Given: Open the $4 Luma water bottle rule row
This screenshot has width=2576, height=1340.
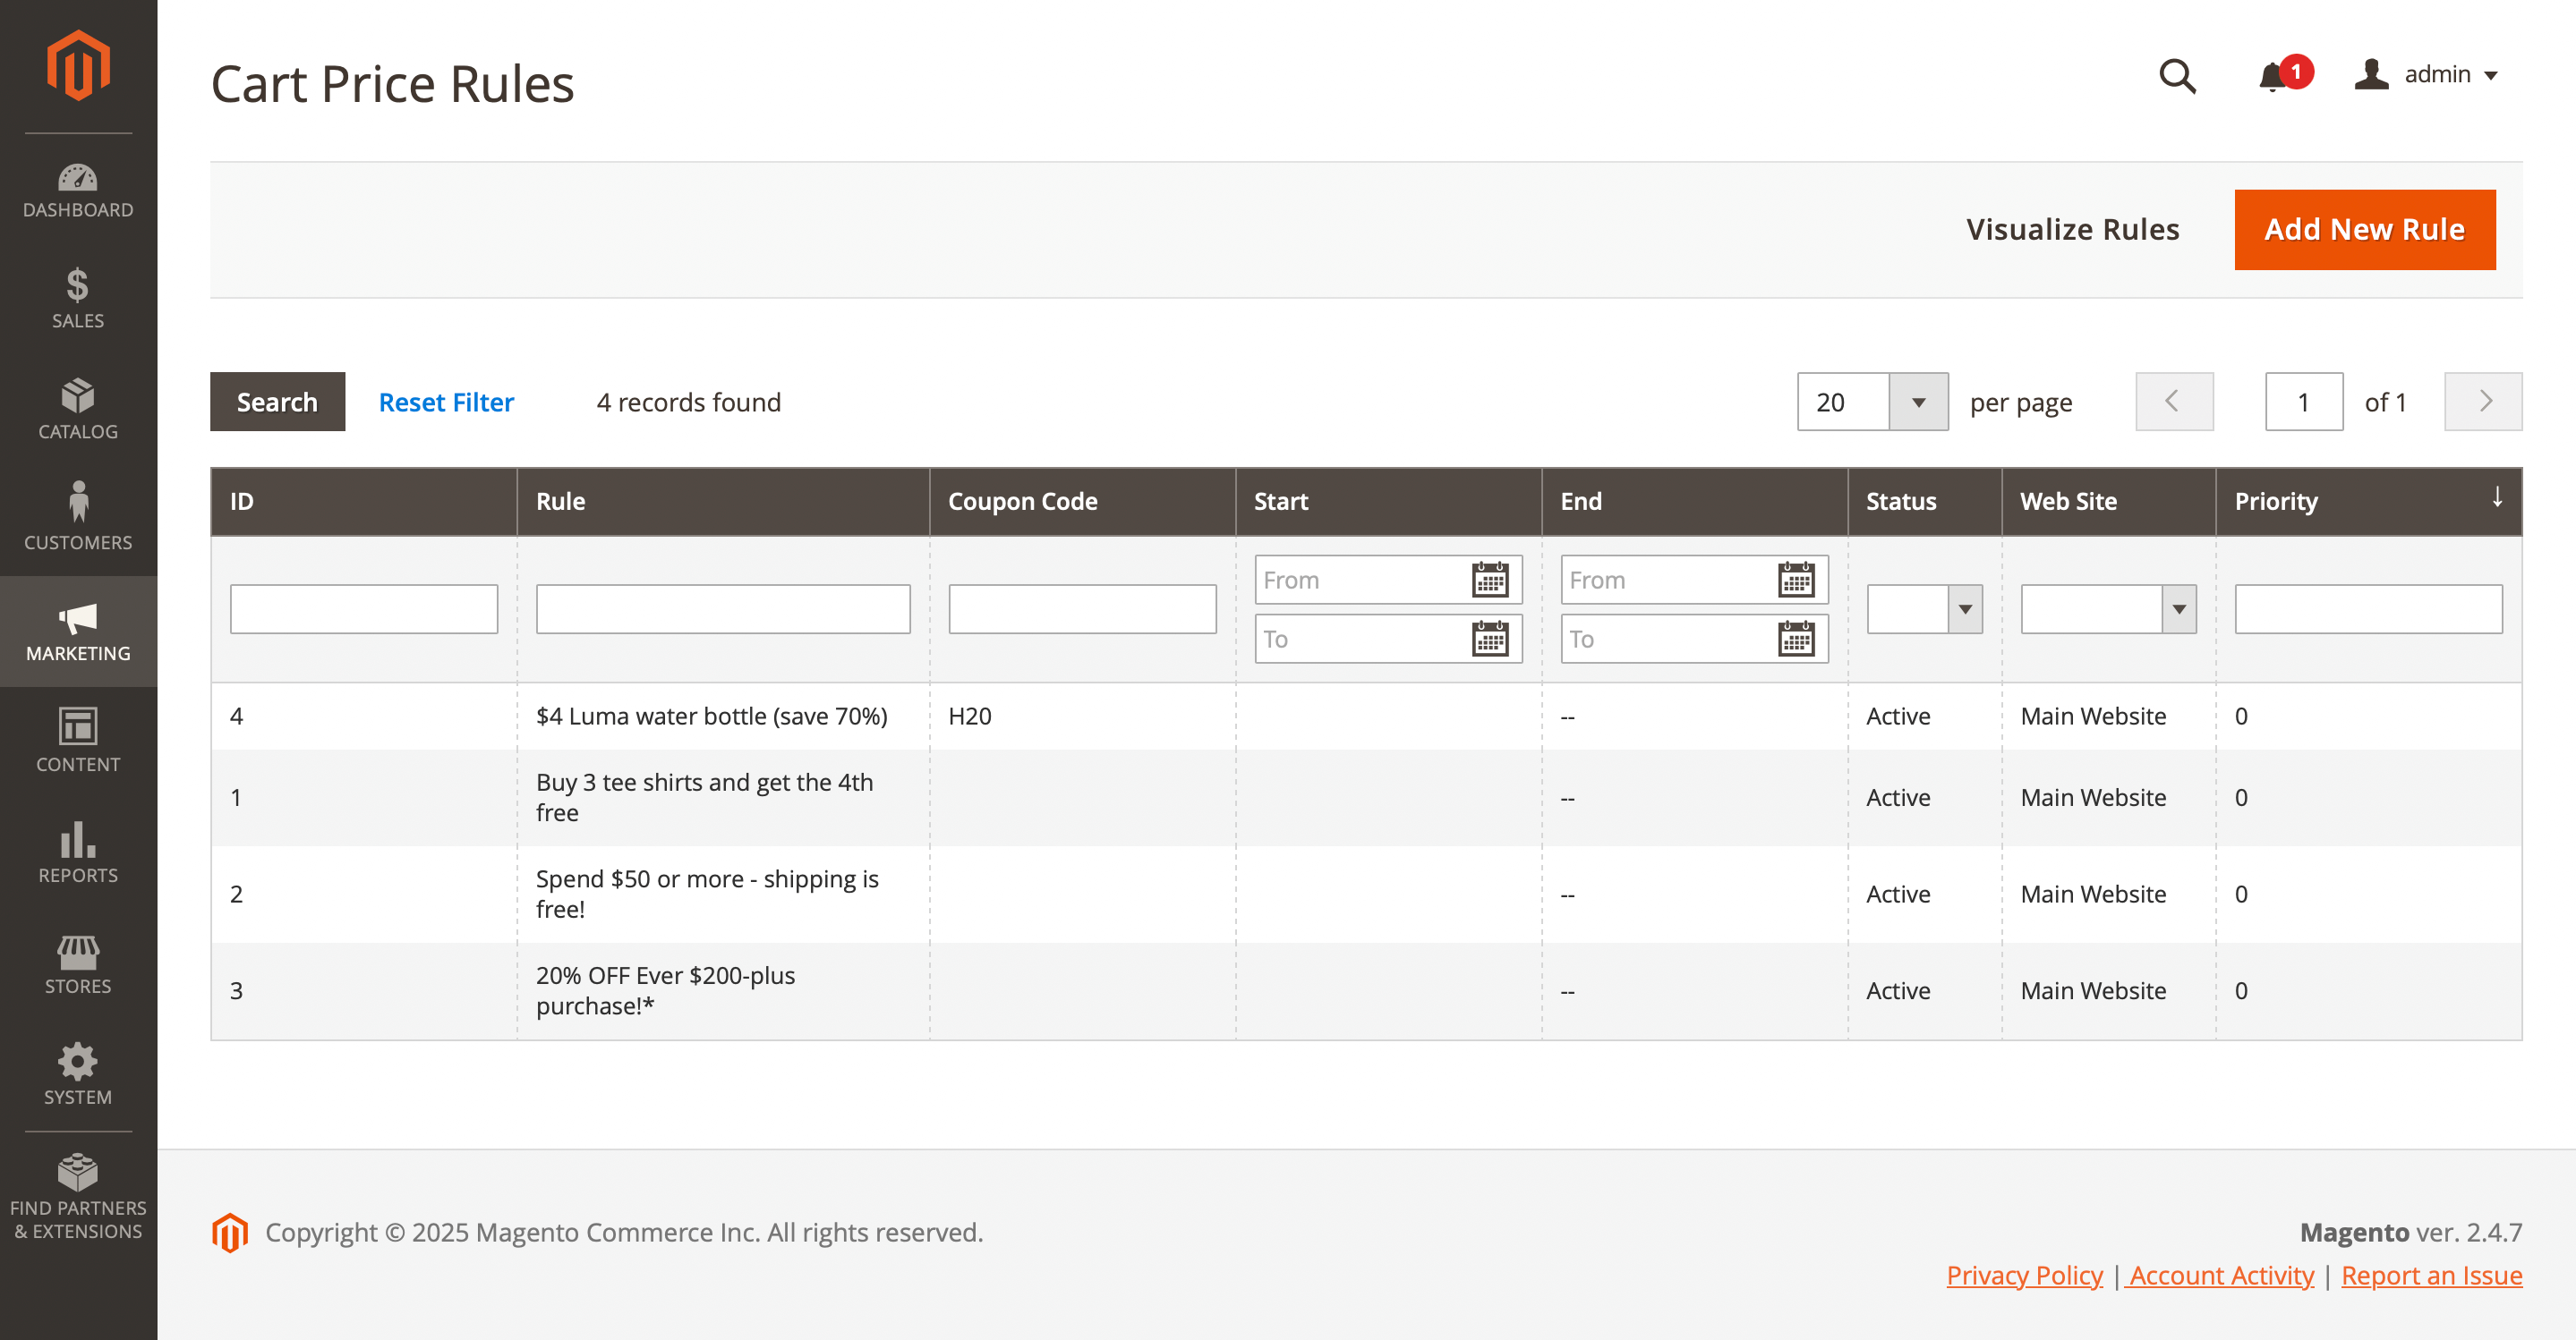Looking at the screenshot, I should tap(711, 717).
